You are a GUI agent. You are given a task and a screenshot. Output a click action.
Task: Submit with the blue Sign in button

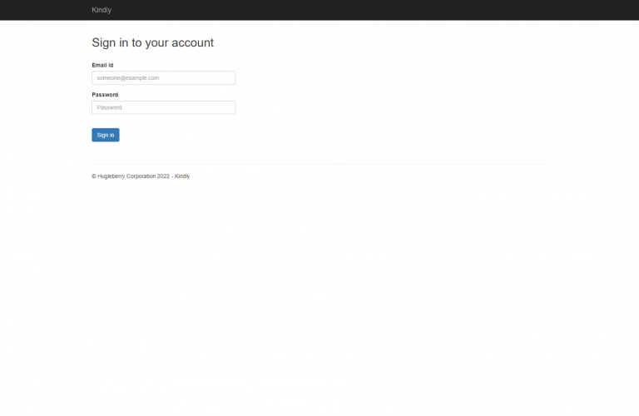pyautogui.click(x=106, y=135)
